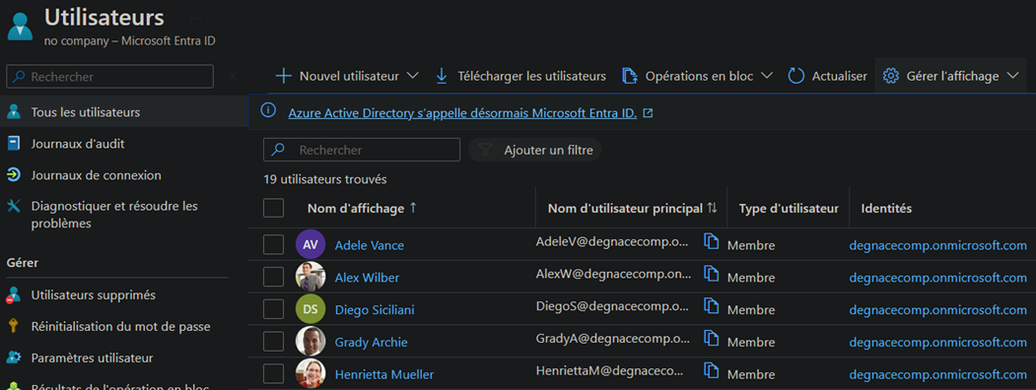Screen dimensions: 1036x390
Task: Click the Type d'utilisateur column header
Action: coord(789,208)
